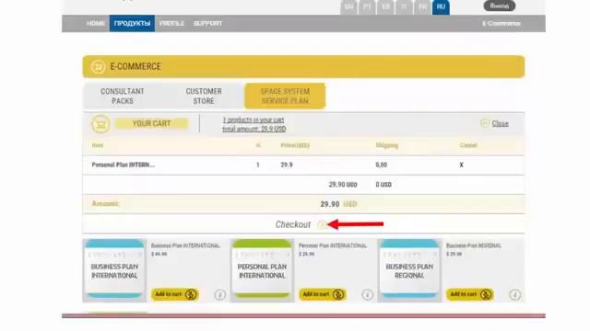The width and height of the screenshot is (590, 331).
Task: Show info for Business Plan International
Action: tap(220, 294)
